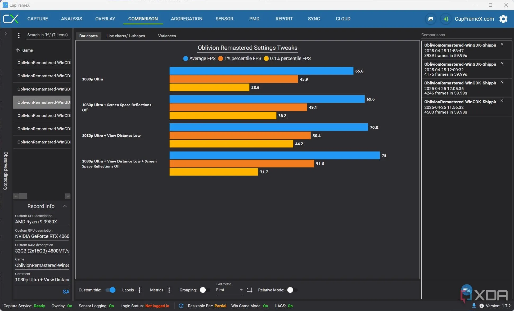Remove the 11:53:47 comparison record

[502, 44]
